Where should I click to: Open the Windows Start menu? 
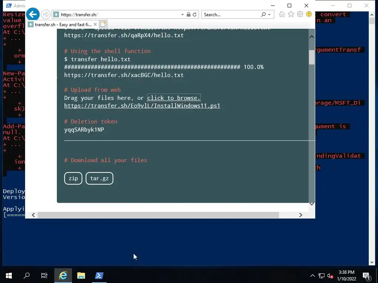point(9,276)
